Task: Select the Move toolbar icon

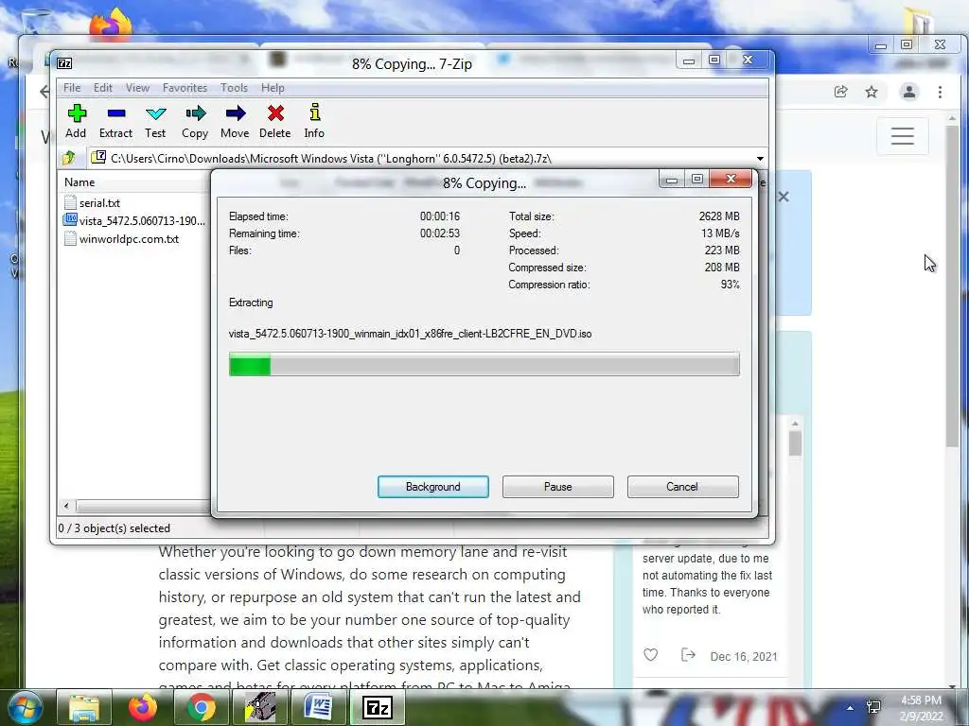Action: coord(236,113)
